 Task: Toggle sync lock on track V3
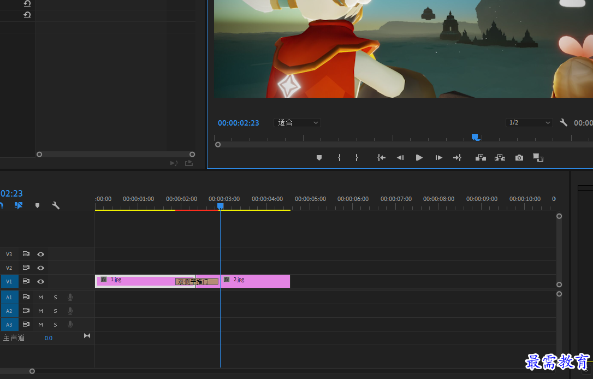point(26,254)
